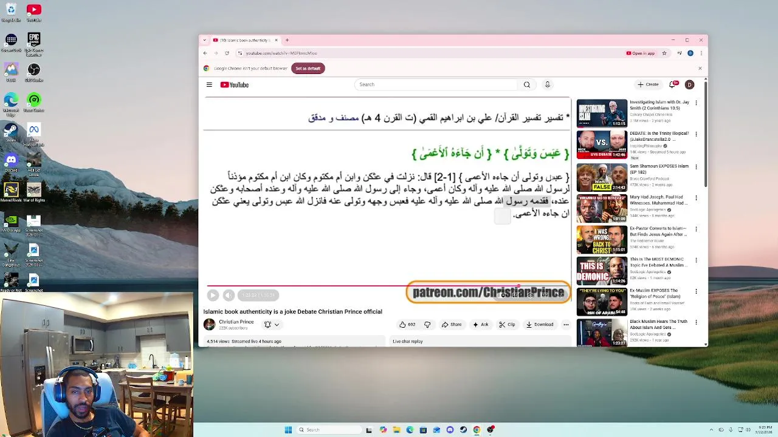Open the taskbar clock and date

(765, 430)
